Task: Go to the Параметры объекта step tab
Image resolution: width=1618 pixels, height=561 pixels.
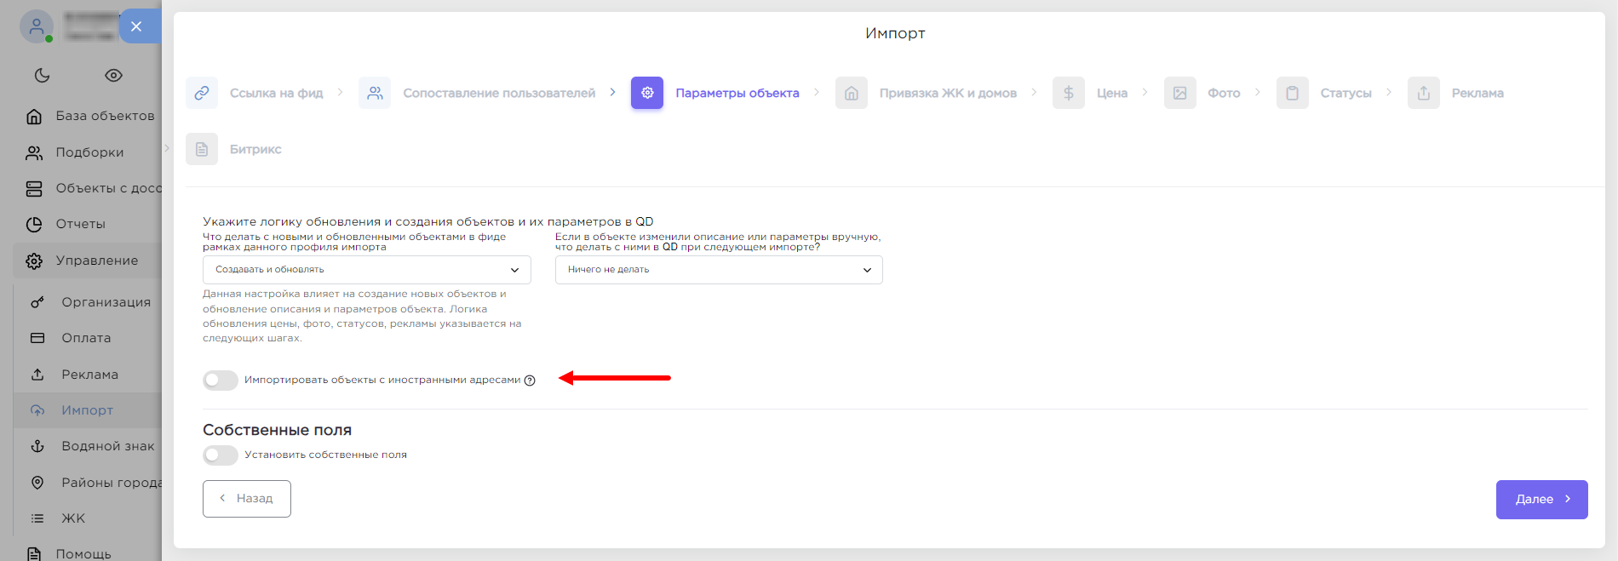Action: click(736, 93)
